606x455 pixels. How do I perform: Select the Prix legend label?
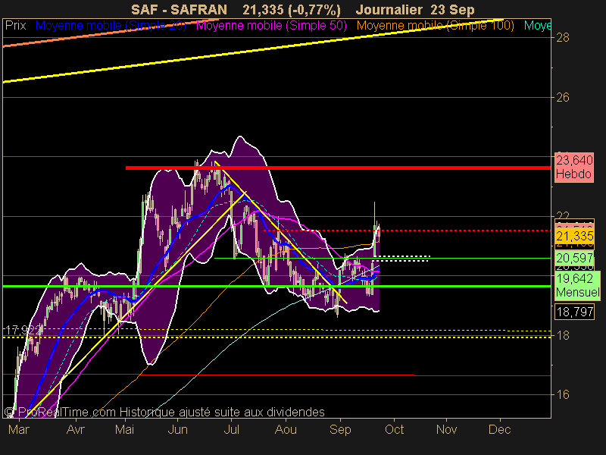tap(16, 26)
